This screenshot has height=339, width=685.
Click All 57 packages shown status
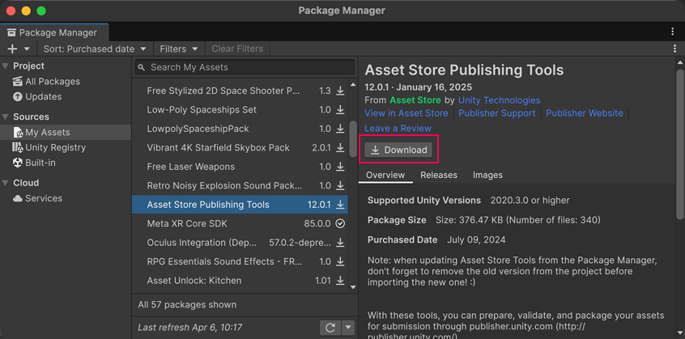[187, 304]
